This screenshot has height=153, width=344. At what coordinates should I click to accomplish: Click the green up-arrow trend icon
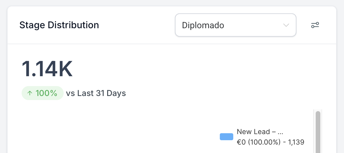point(29,93)
